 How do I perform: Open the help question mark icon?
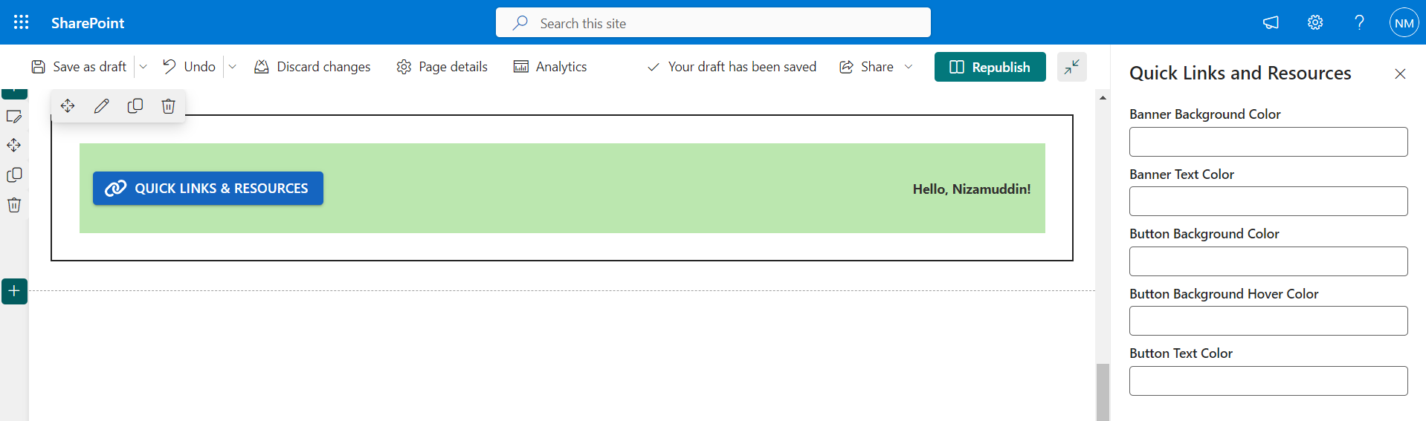[x=1359, y=22]
